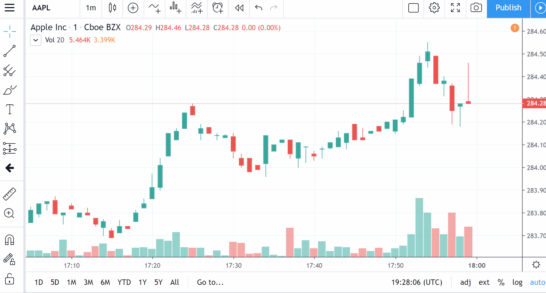Viewport: 546px width, 293px height.
Task: Open the alert creation clock icon
Action: 217,8
